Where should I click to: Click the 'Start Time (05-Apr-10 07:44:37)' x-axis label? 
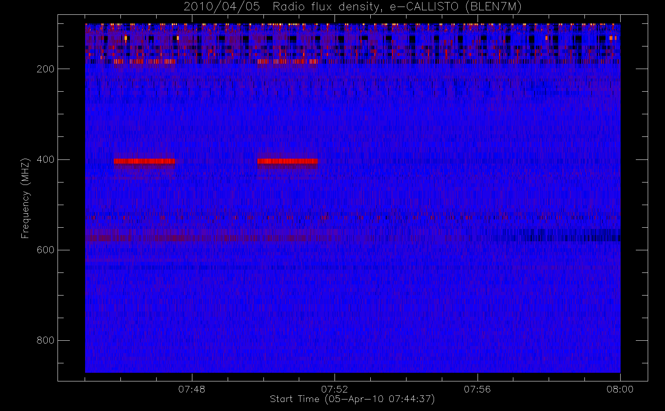coord(352,399)
